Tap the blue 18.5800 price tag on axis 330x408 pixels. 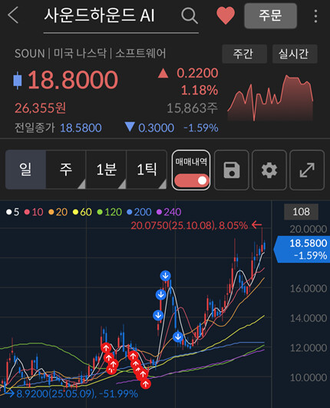302,249
